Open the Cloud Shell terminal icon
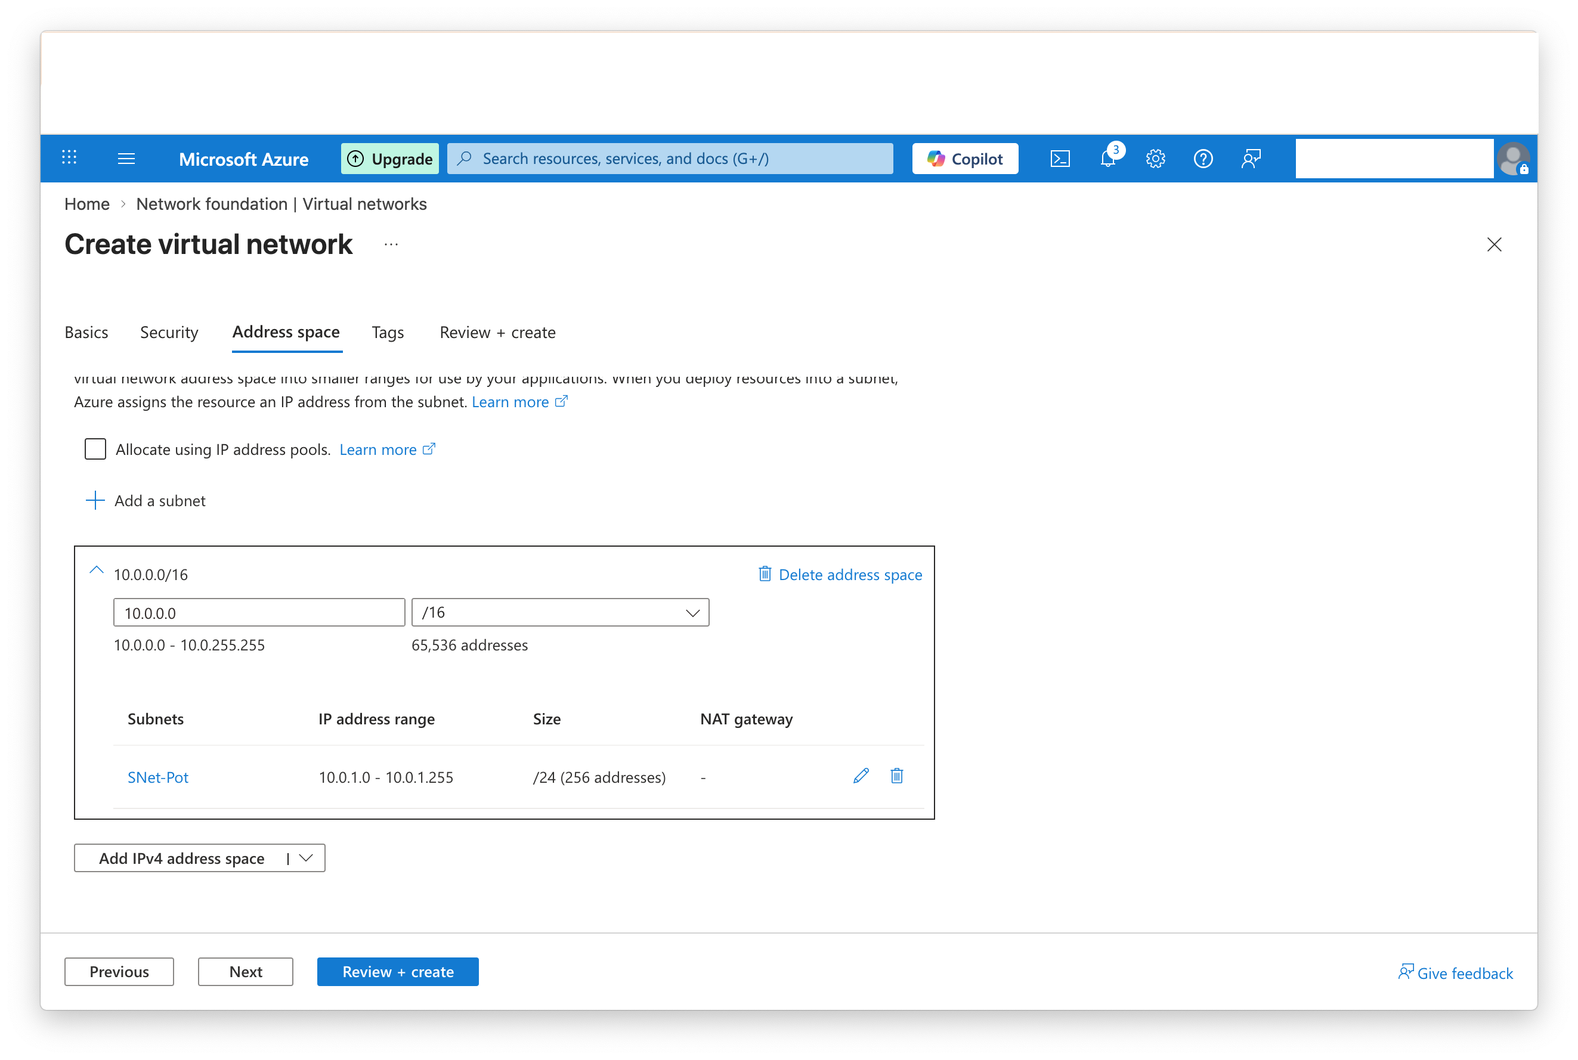 click(x=1059, y=159)
